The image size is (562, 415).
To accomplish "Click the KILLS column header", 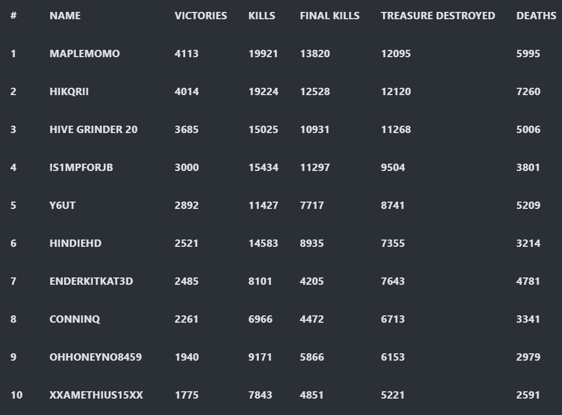I will click(x=262, y=16).
